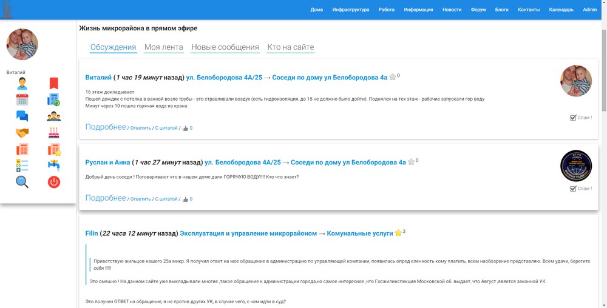Click the red power logout icon
Image resolution: width=607 pixels, height=308 pixels.
pyautogui.click(x=54, y=182)
